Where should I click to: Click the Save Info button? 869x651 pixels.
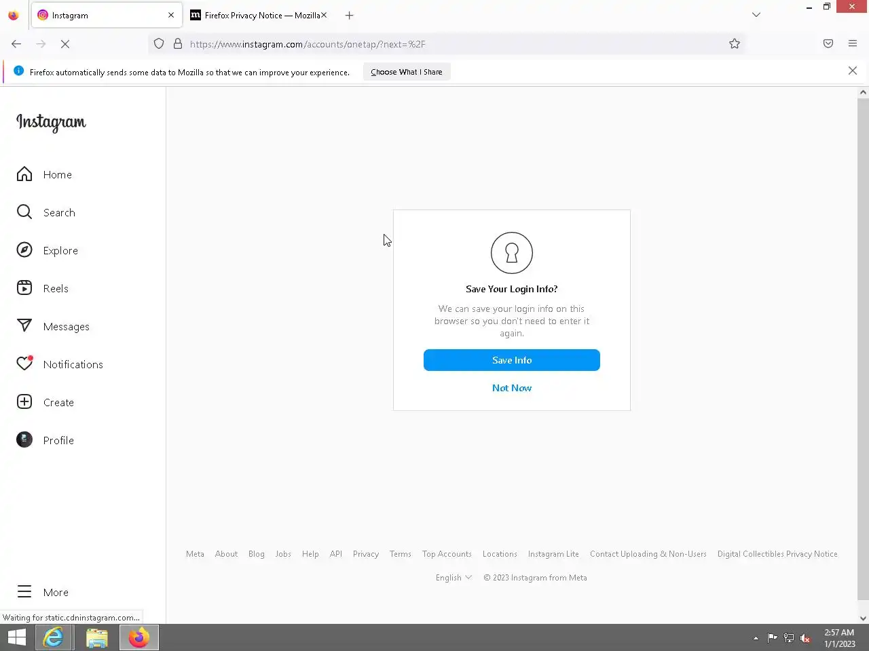coord(512,360)
